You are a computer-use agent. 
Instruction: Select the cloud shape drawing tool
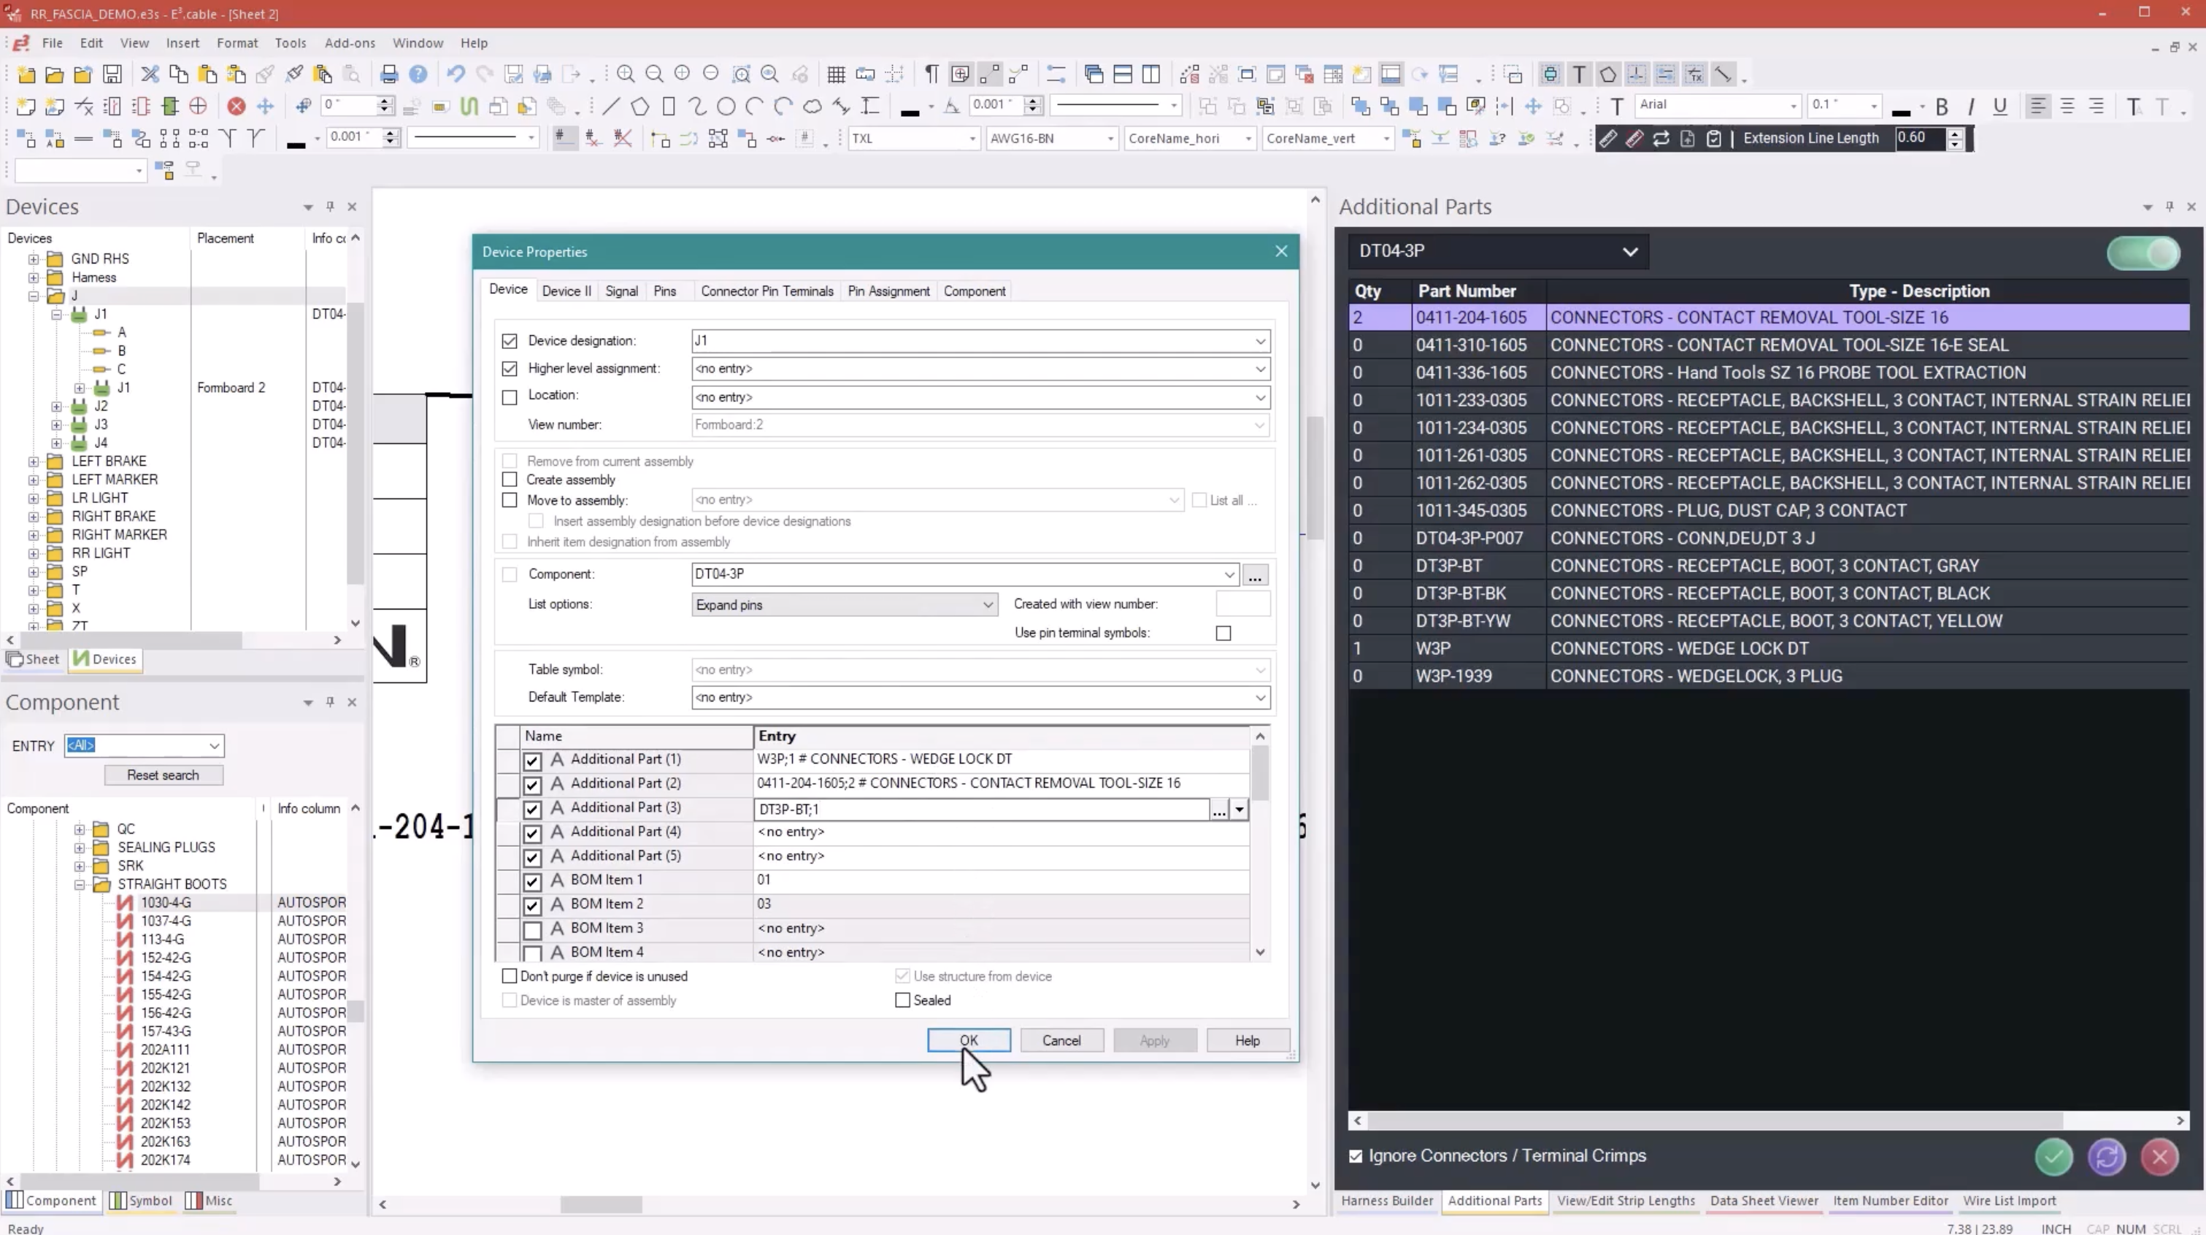coord(812,106)
